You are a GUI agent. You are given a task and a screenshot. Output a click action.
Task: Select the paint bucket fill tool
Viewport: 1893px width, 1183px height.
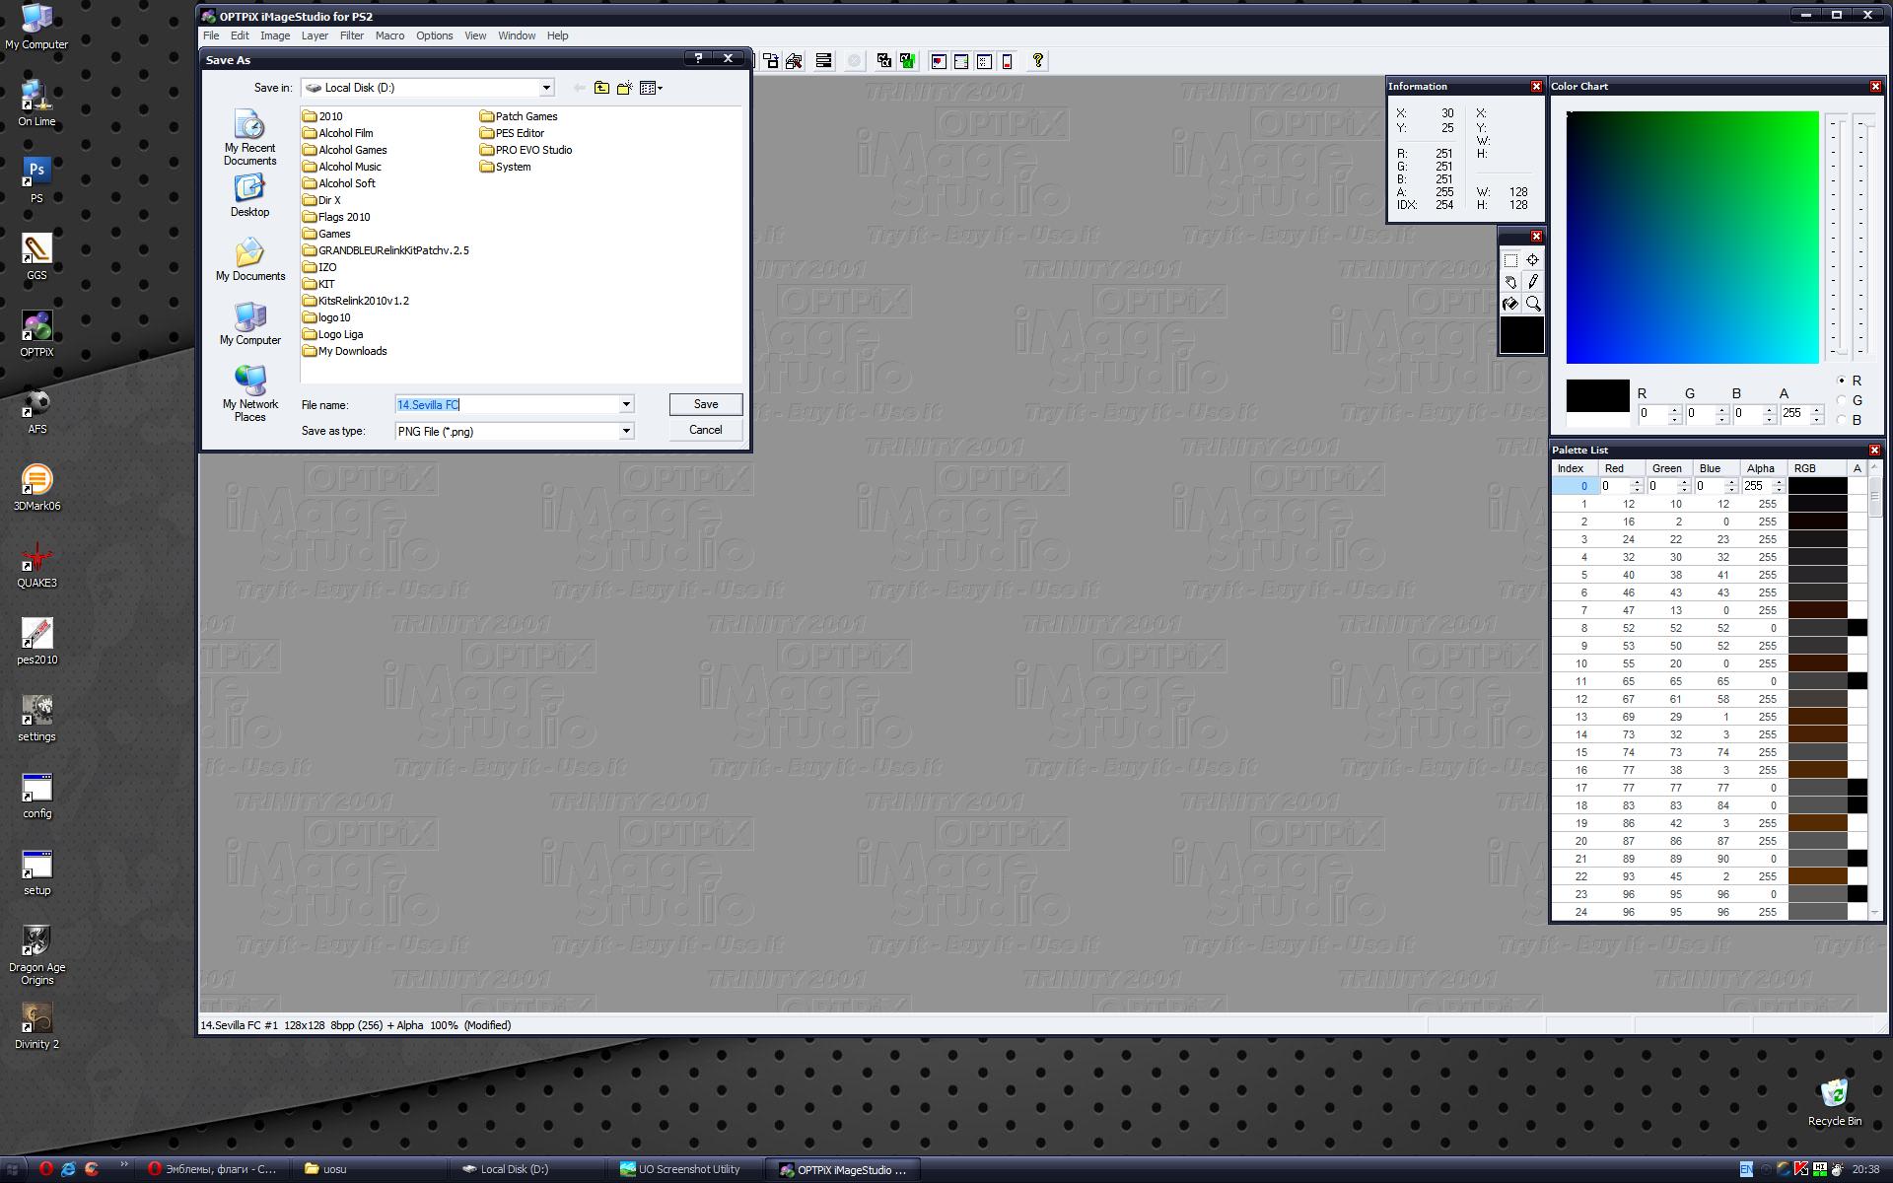click(1510, 304)
